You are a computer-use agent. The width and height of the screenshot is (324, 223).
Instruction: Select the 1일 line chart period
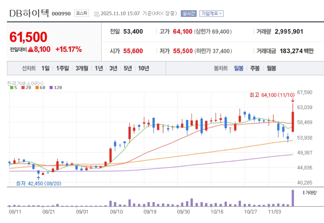click(46, 68)
